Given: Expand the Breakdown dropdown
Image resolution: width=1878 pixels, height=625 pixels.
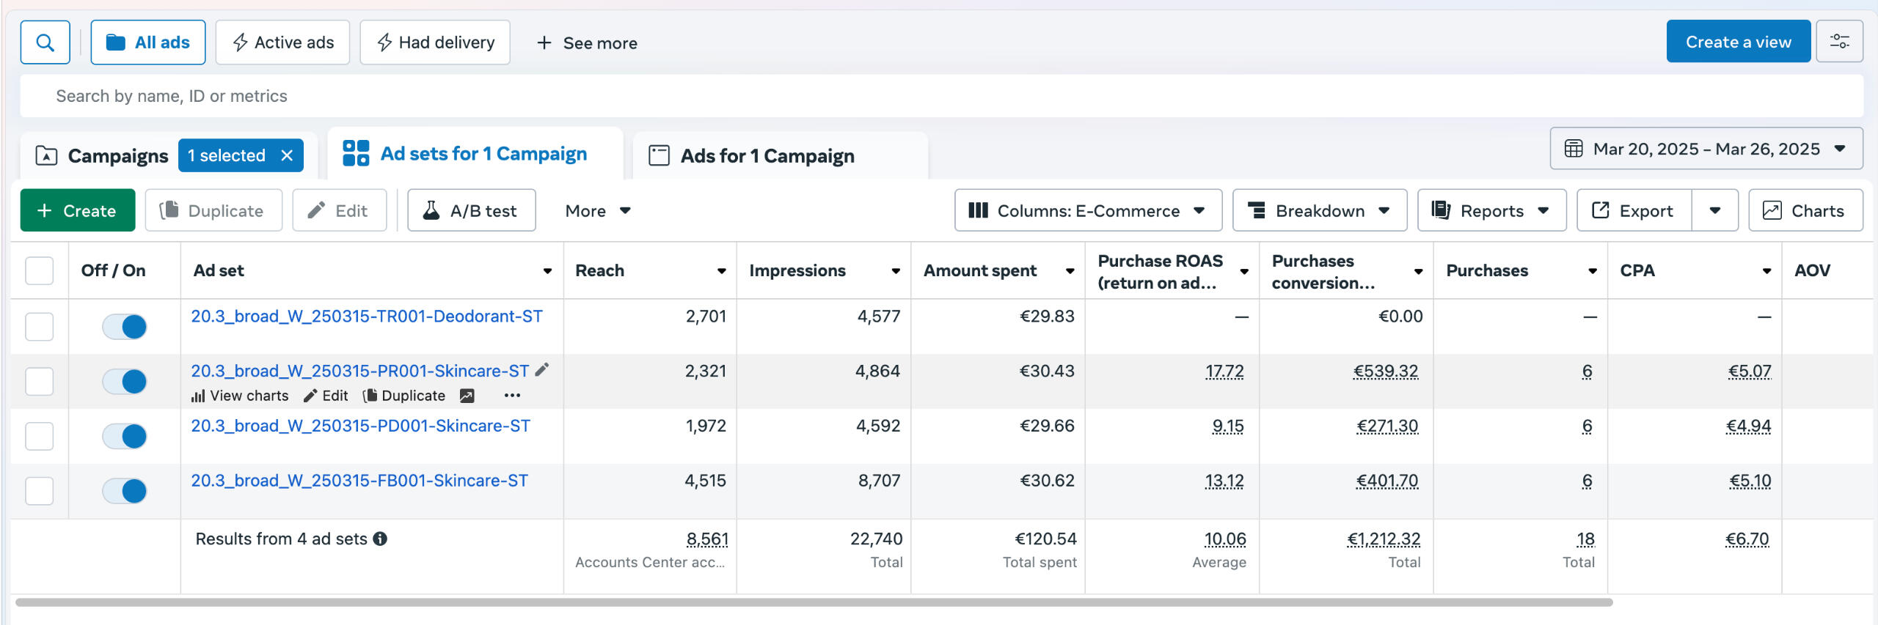Looking at the screenshot, I should (1319, 211).
